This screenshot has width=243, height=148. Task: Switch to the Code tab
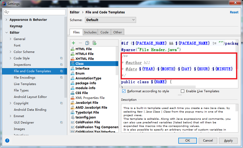104,32
